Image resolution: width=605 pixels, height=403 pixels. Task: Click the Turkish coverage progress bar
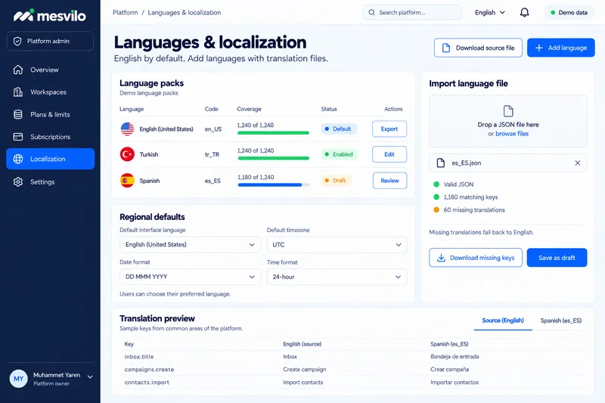pyautogui.click(x=273, y=158)
